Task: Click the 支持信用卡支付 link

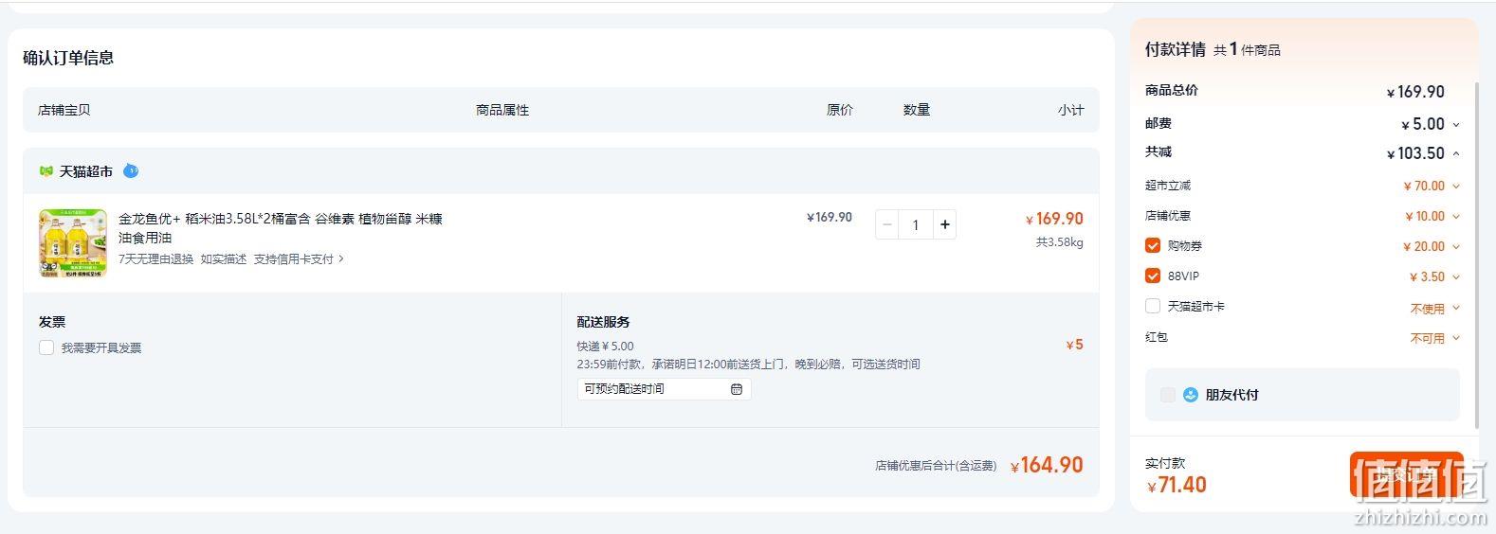Action: pos(294,258)
